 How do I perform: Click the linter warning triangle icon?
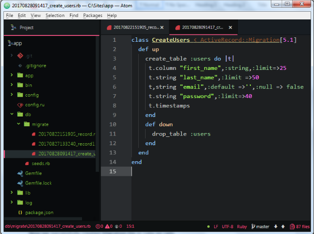[108, 226]
